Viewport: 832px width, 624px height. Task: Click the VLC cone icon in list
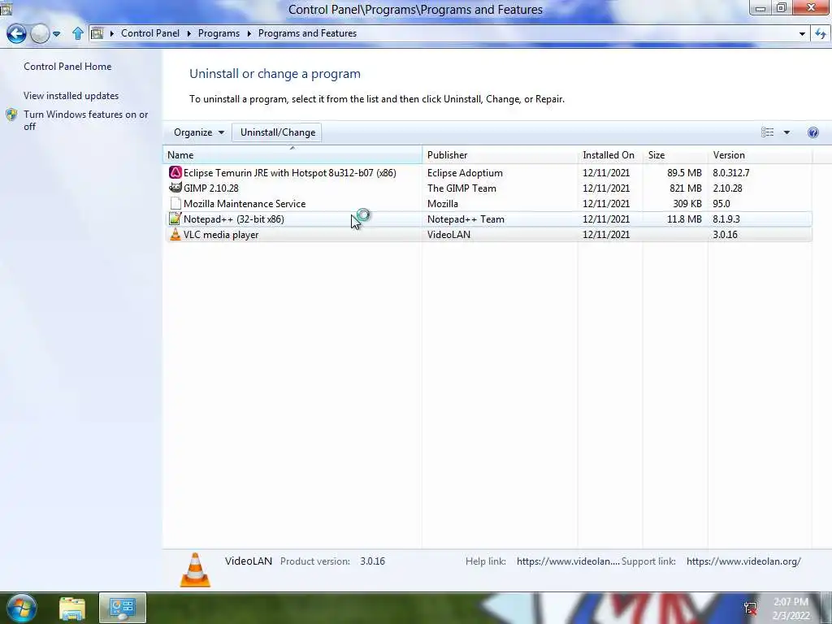coord(175,234)
